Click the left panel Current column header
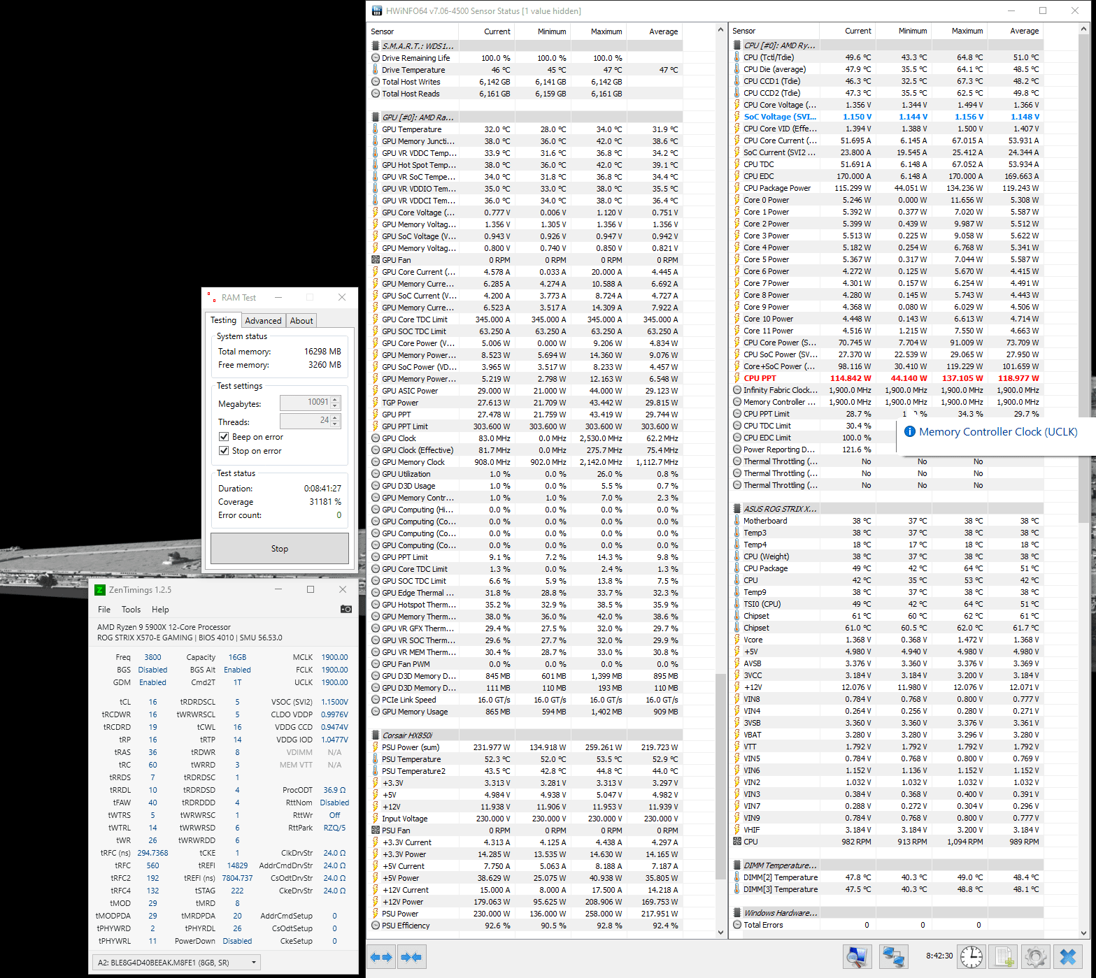Image resolution: width=1096 pixels, height=978 pixels. (x=487, y=31)
